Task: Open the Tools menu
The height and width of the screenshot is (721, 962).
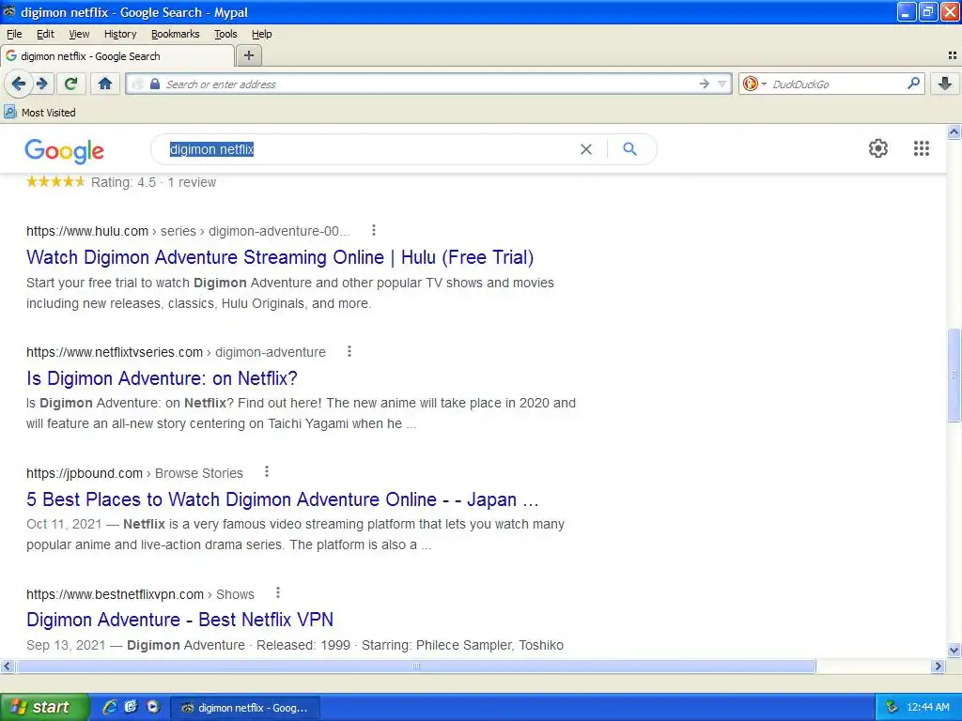Action: tap(225, 34)
